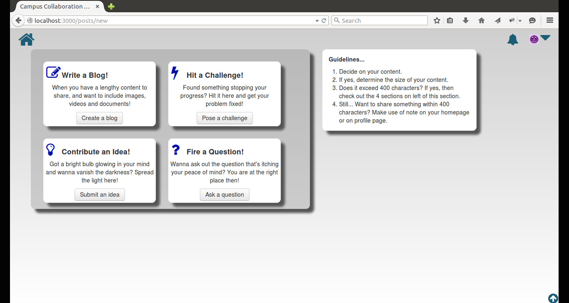Open the notifications bell
Screen dimensions: 569x303
513,40
